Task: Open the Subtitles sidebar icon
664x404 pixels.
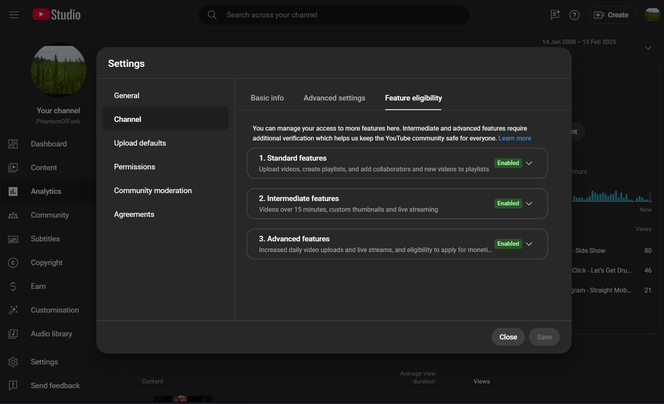Action: 13,239
